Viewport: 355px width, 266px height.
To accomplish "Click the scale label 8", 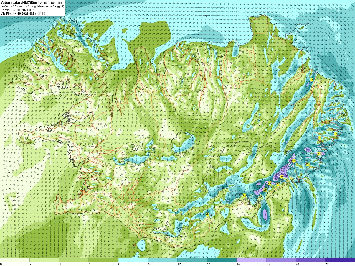I will (x=119, y=264).
